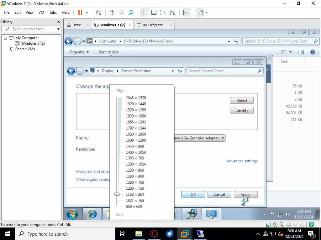This screenshot has height=240, width=321.
Task: Click the resolution slider handle
Action: coord(117,194)
